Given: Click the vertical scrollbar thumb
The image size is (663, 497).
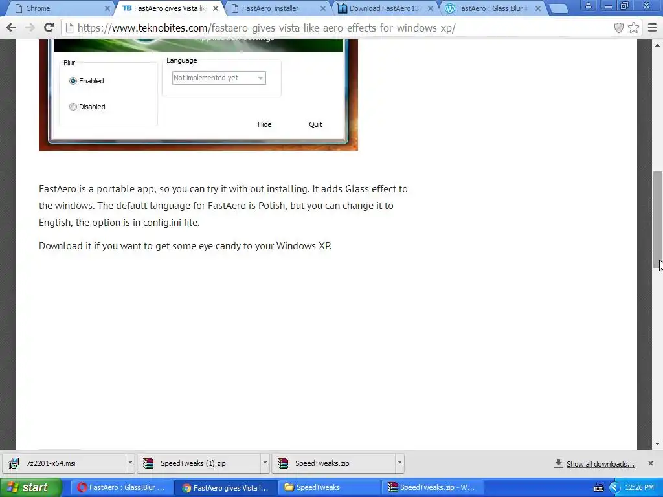Looking at the screenshot, I should click(x=658, y=220).
